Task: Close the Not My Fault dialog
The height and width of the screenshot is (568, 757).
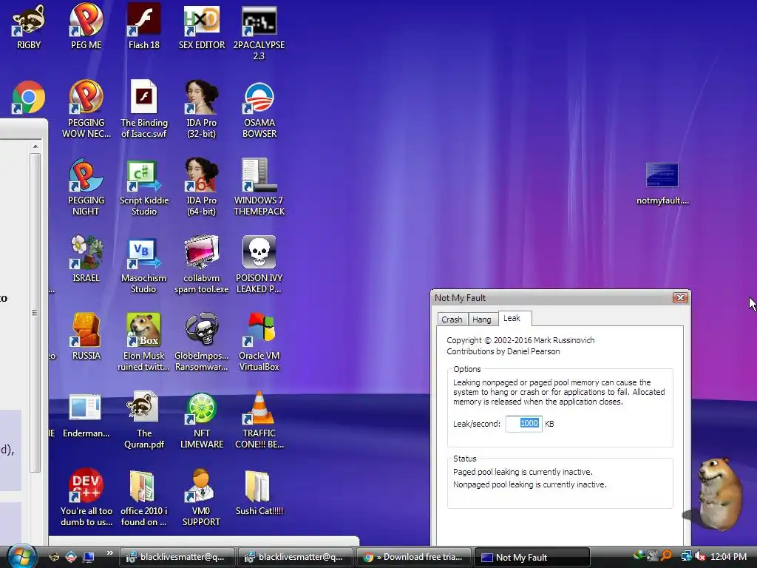Action: [680, 297]
